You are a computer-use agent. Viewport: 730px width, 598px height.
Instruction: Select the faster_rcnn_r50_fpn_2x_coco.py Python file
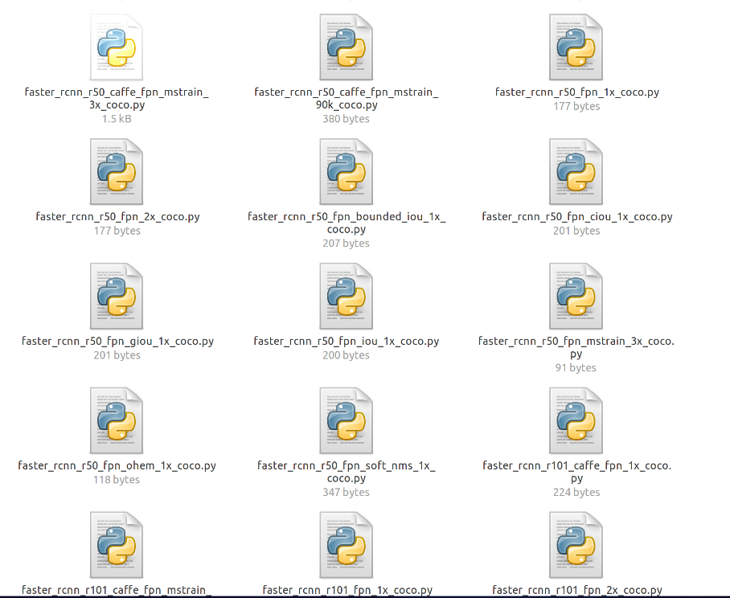click(117, 171)
